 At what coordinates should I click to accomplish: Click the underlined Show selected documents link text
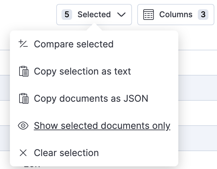[x=102, y=126]
